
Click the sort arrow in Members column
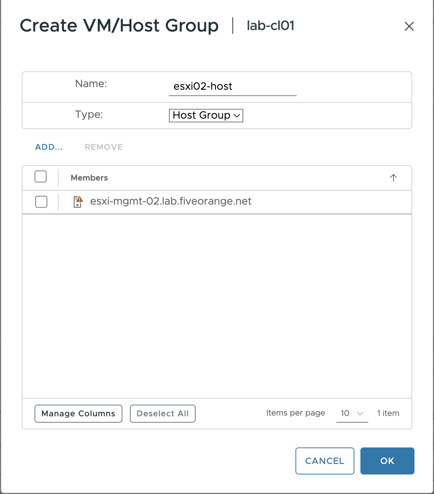[393, 178]
